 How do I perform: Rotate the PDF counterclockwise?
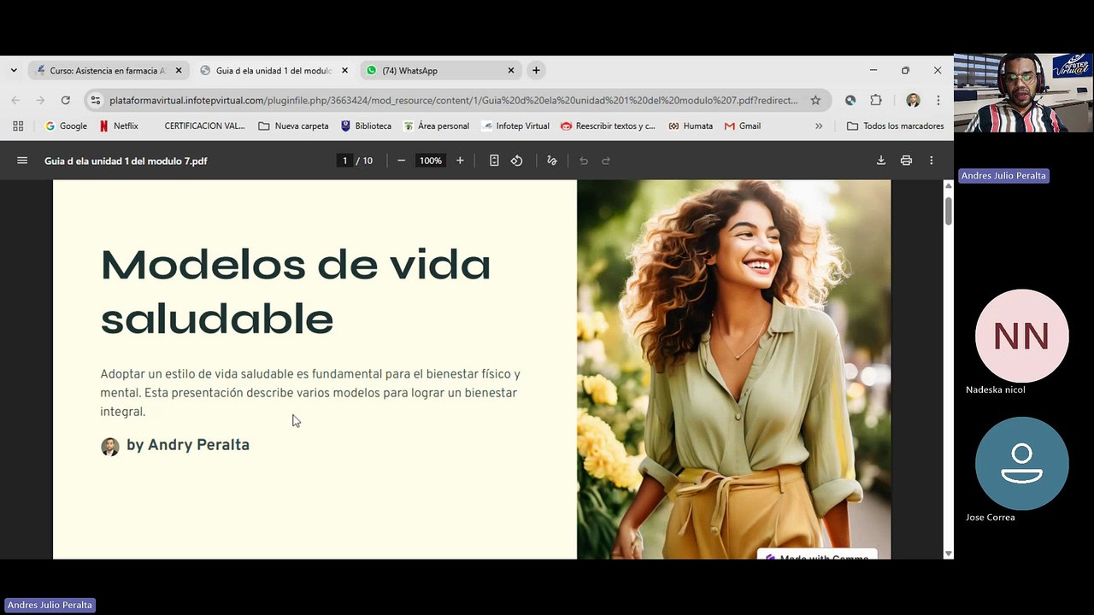click(x=516, y=161)
